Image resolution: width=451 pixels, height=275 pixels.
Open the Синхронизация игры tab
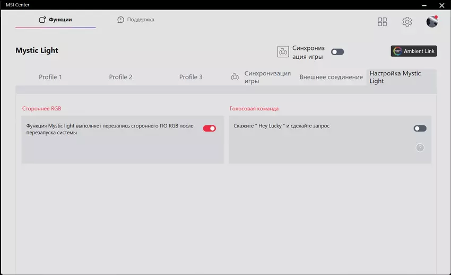point(261,77)
